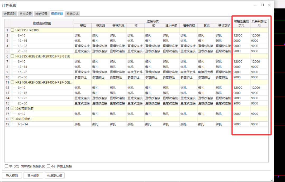
Task: Click the 导出规则 button
Action: coord(33,176)
